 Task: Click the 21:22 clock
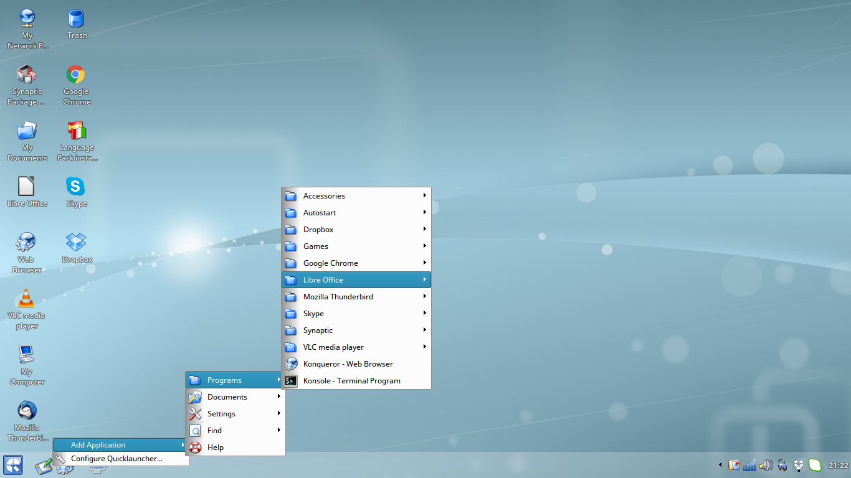(839, 465)
